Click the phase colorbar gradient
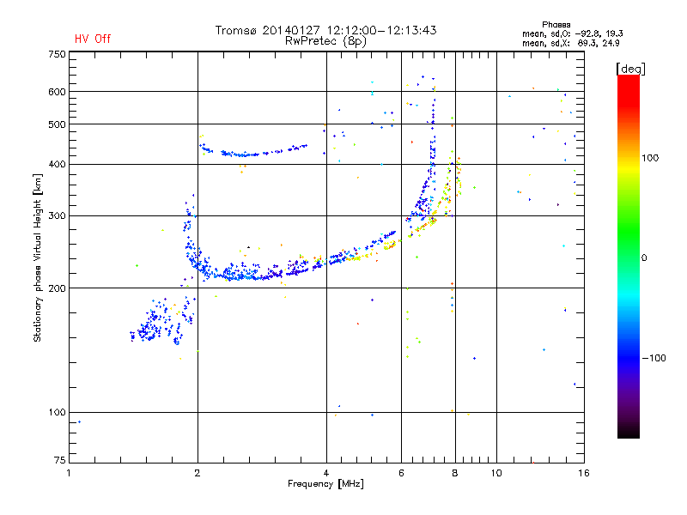The image size is (687, 515). tap(629, 257)
